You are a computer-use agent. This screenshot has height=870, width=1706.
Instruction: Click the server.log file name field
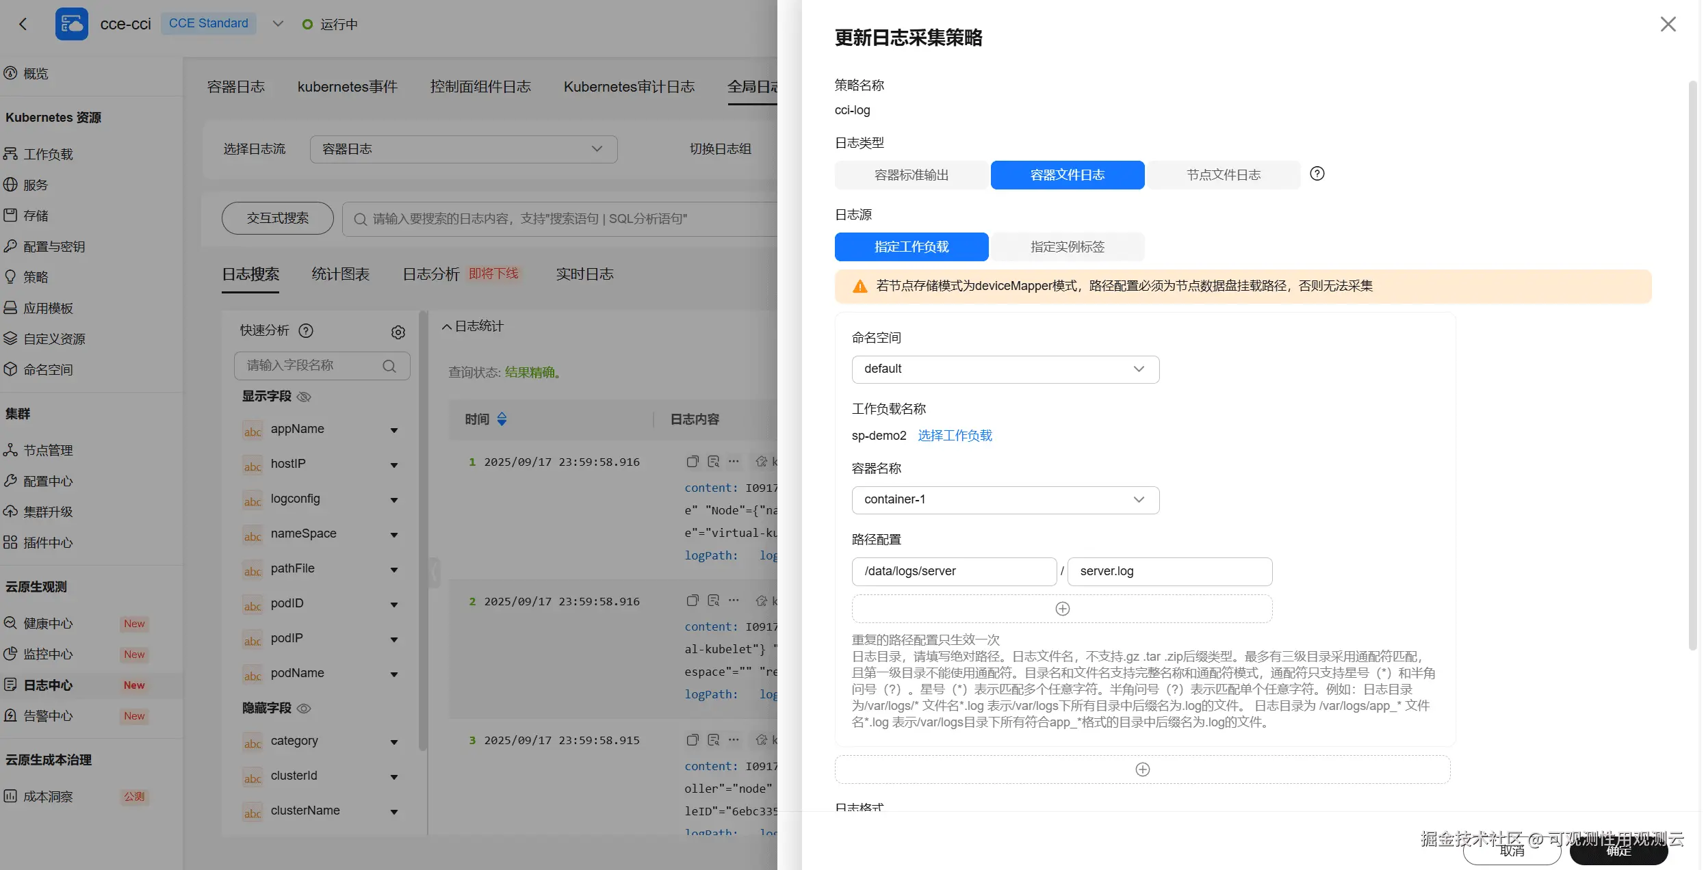coord(1169,572)
